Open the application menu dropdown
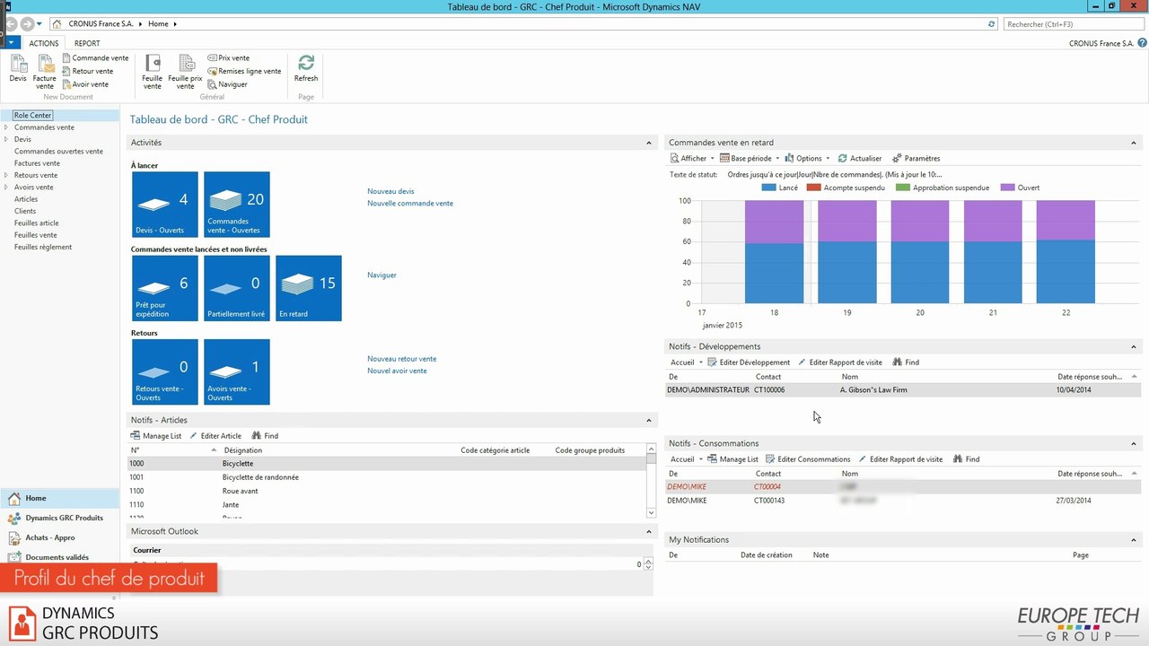Image resolution: width=1149 pixels, height=646 pixels. (x=11, y=42)
